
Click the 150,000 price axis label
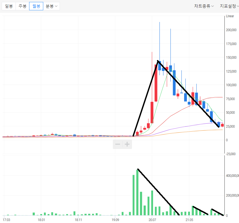[x=231, y=58]
